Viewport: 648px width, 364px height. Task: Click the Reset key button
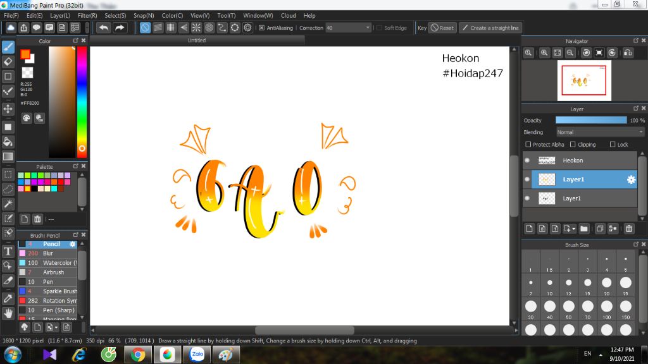(x=442, y=28)
